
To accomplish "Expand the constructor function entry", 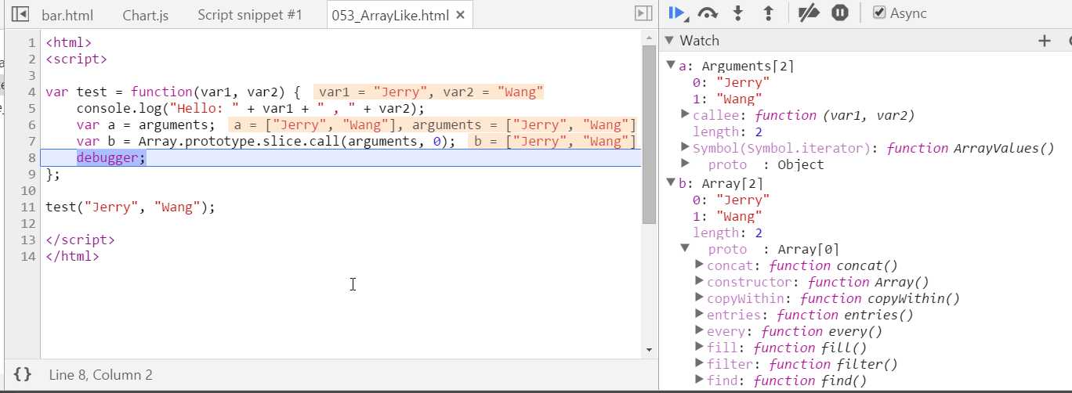I will (x=700, y=282).
